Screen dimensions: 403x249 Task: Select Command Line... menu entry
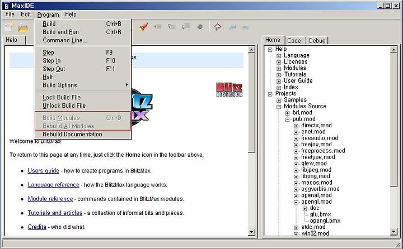[83, 40]
